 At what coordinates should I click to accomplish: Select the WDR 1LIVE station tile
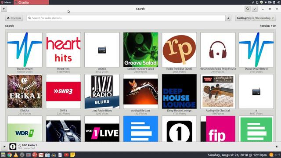[102, 129]
